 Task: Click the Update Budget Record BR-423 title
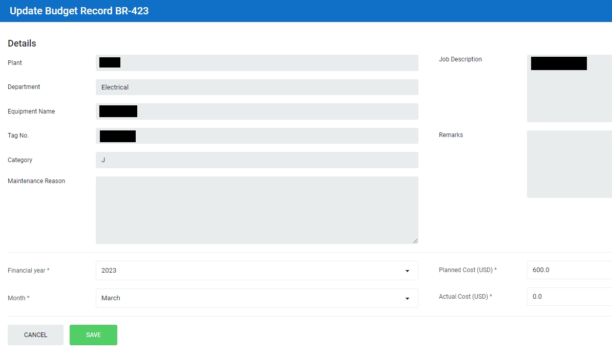[79, 11]
